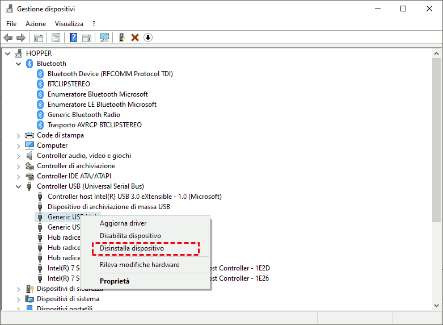
Task: Select Enumeratore Bluetooth Microsoft
Action: (x=98, y=94)
